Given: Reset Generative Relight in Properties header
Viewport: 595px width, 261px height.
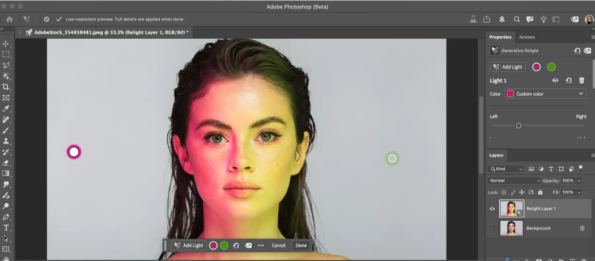Looking at the screenshot, I should [x=577, y=50].
